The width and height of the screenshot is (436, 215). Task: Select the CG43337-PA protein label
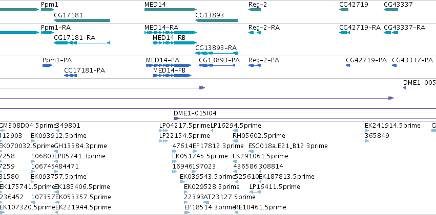(x=412, y=60)
